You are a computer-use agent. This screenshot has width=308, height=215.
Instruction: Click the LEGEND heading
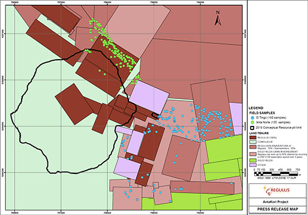tap(256, 108)
